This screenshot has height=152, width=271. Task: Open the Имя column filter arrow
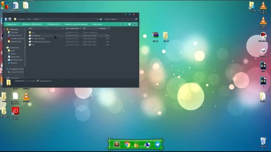(64, 28)
